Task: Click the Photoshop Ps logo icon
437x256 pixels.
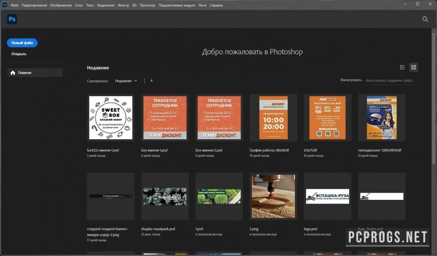Action: click(x=12, y=19)
